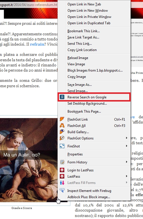The width and height of the screenshot is (143, 219).
Task: Select Send Image...
Action: point(94,91)
